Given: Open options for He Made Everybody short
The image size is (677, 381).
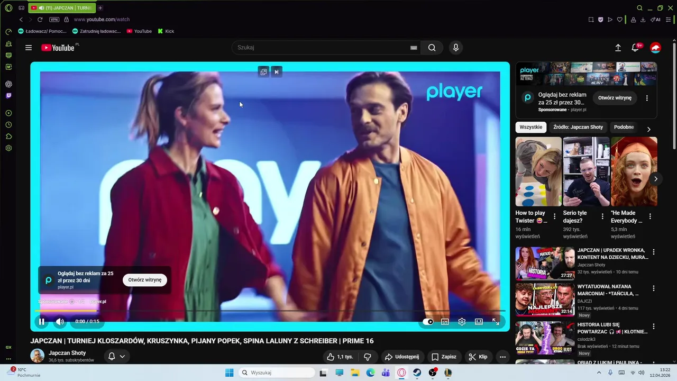Looking at the screenshot, I should [x=650, y=216].
